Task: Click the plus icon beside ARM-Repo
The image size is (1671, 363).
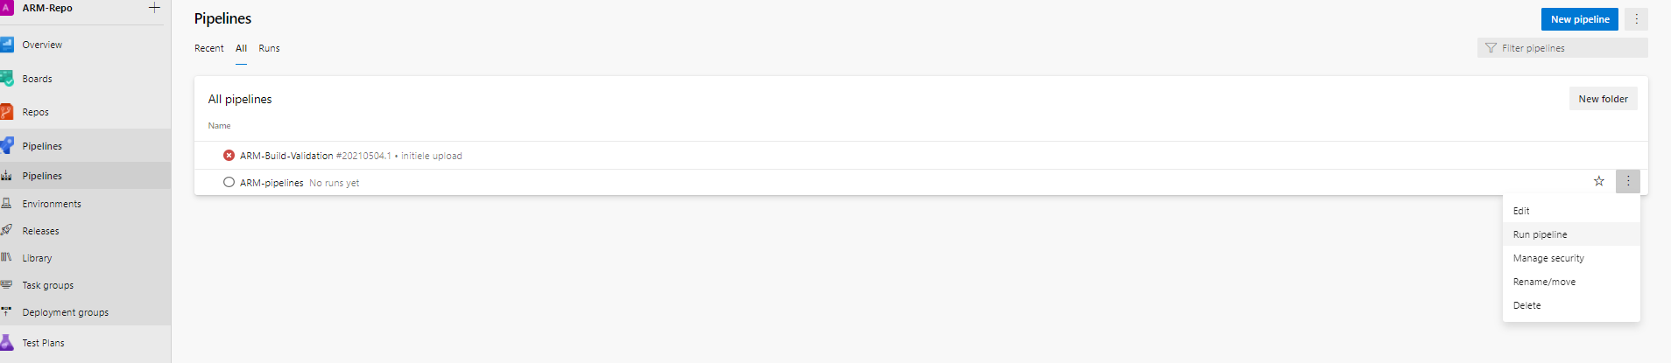Action: 154,8
